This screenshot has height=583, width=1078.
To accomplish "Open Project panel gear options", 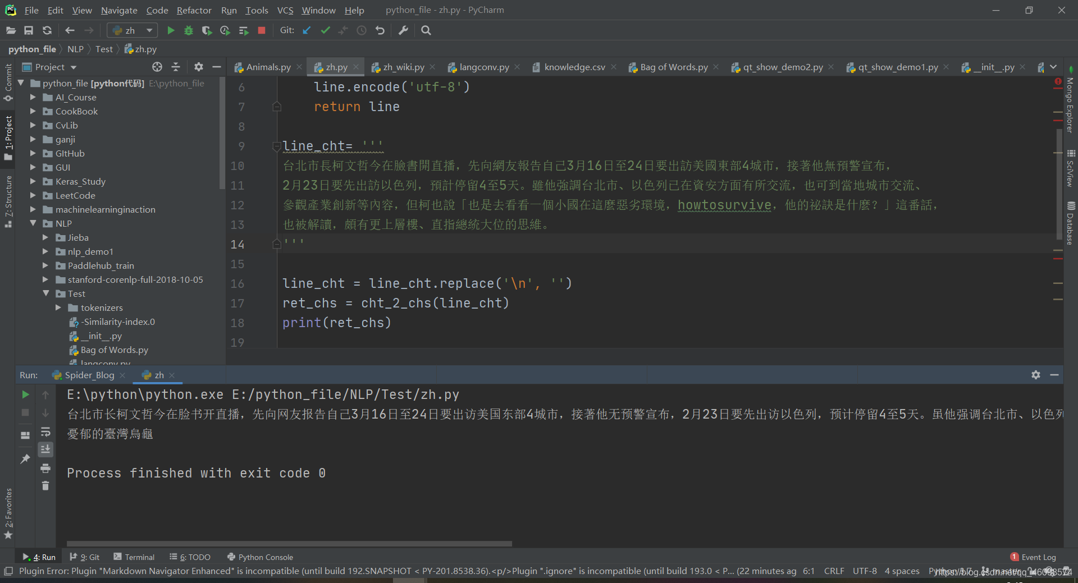I will click(198, 67).
